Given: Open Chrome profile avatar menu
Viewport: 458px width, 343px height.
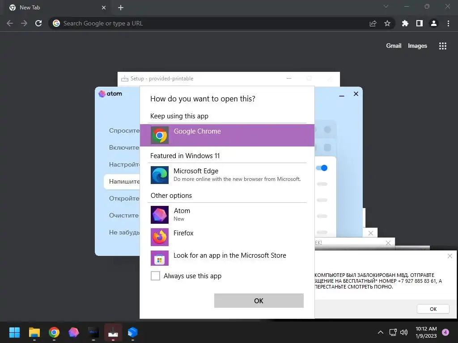Looking at the screenshot, I should (434, 23).
